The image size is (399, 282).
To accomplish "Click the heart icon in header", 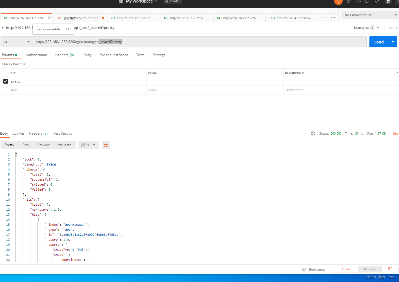I will 377,1.
